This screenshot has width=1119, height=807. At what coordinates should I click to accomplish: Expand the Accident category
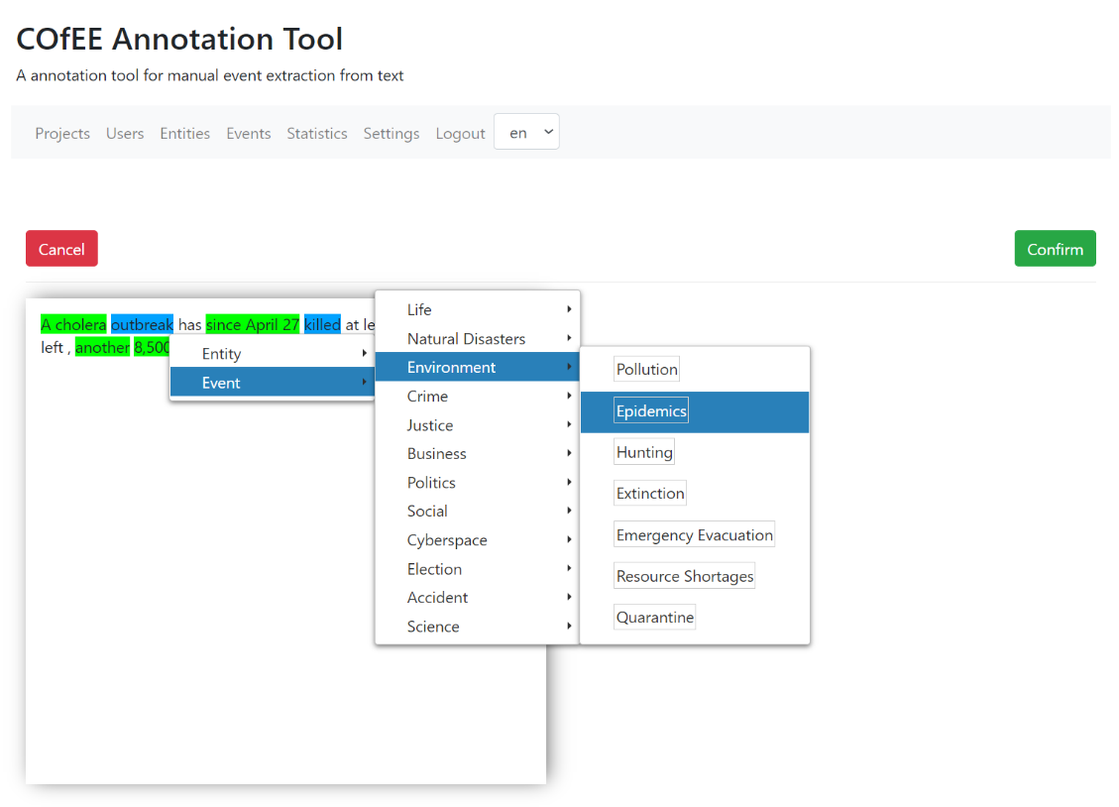tap(478, 597)
